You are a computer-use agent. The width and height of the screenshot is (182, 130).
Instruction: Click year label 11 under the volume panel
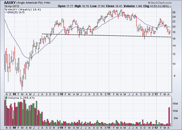(109, 128)
